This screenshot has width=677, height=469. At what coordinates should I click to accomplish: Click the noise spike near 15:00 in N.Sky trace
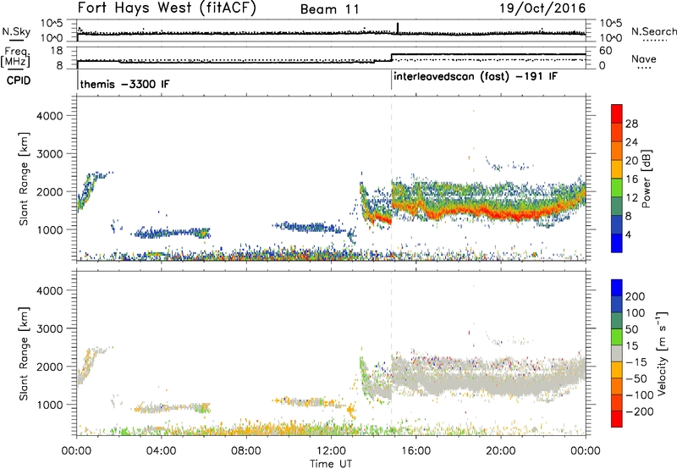(x=398, y=28)
